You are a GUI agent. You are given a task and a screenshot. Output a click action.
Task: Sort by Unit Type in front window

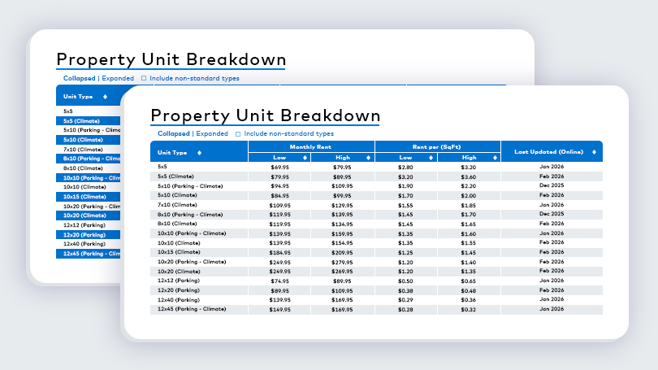[x=199, y=153]
